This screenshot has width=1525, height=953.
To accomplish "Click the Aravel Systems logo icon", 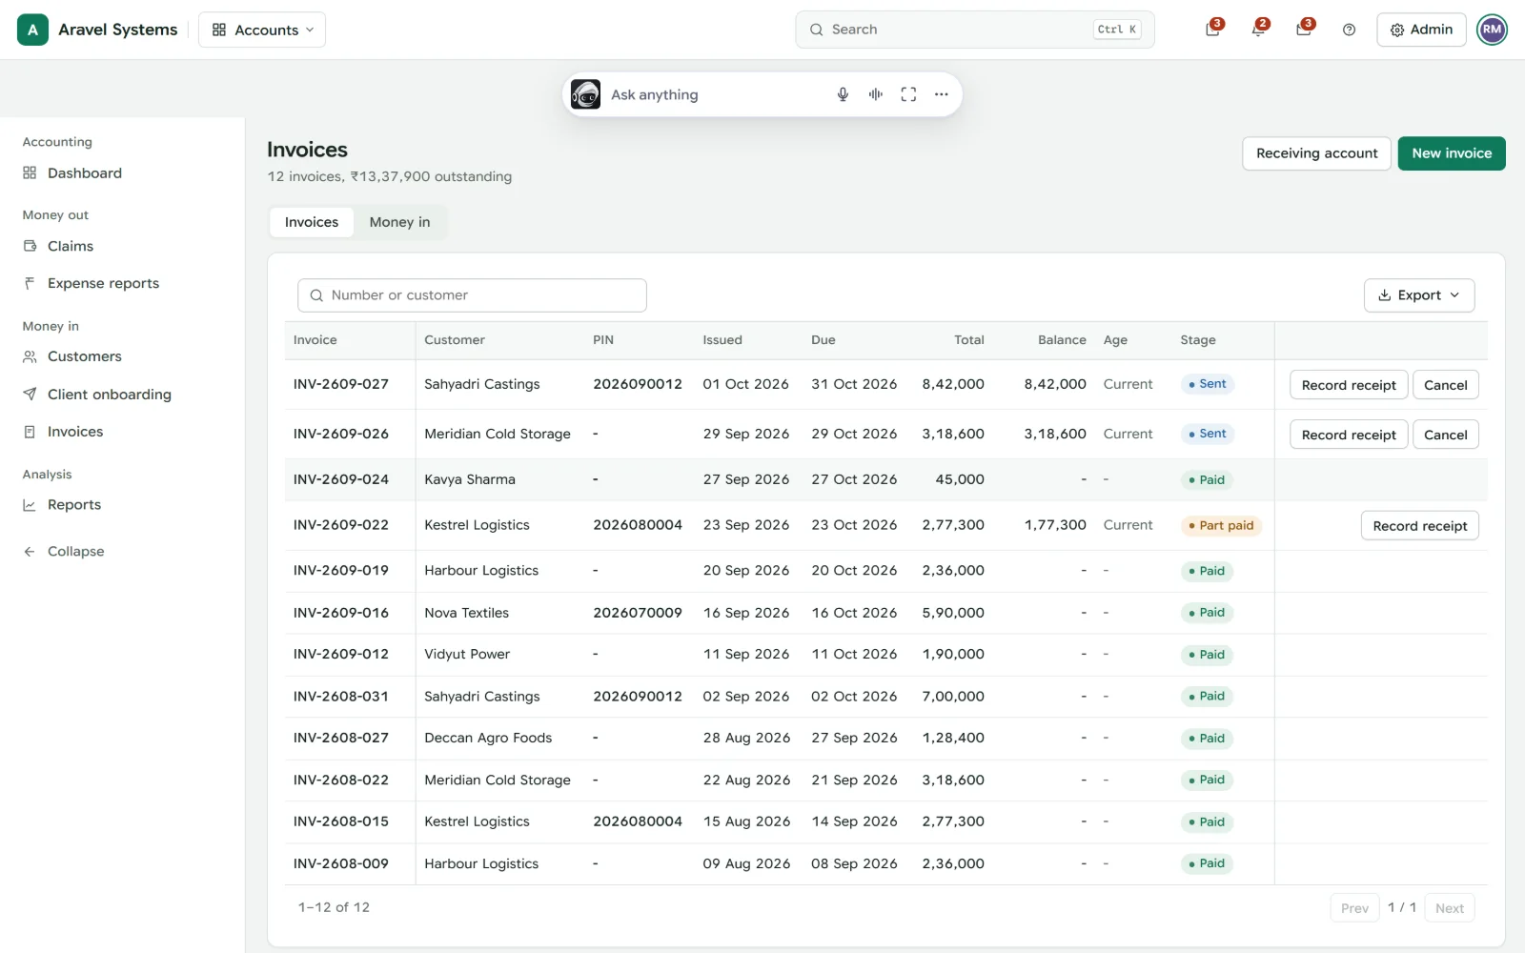I will click(32, 30).
